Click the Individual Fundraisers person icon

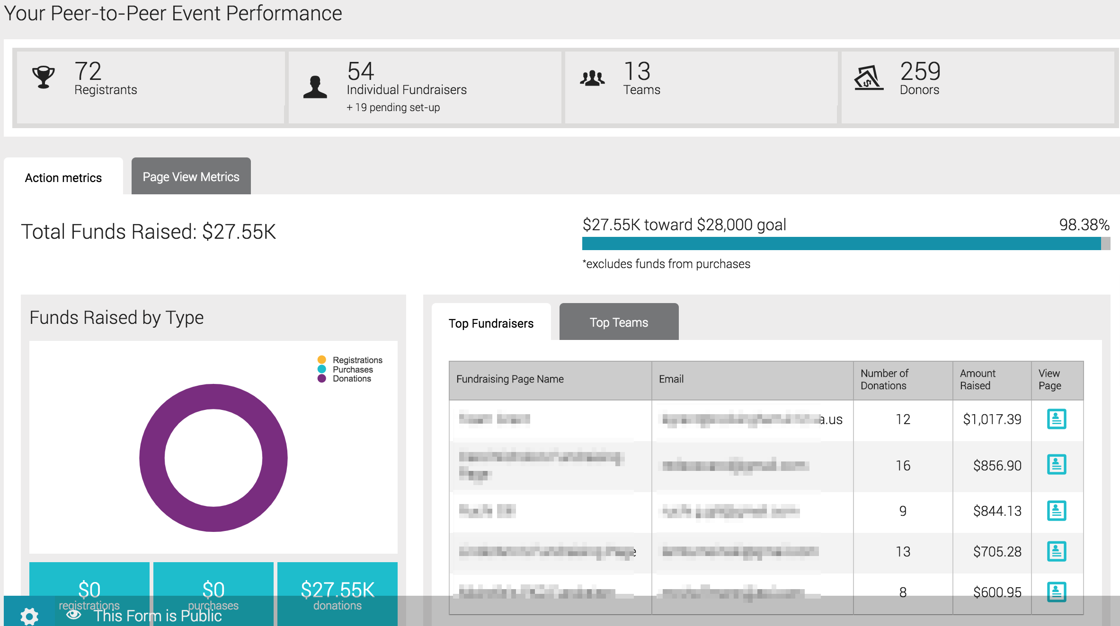[x=315, y=87]
